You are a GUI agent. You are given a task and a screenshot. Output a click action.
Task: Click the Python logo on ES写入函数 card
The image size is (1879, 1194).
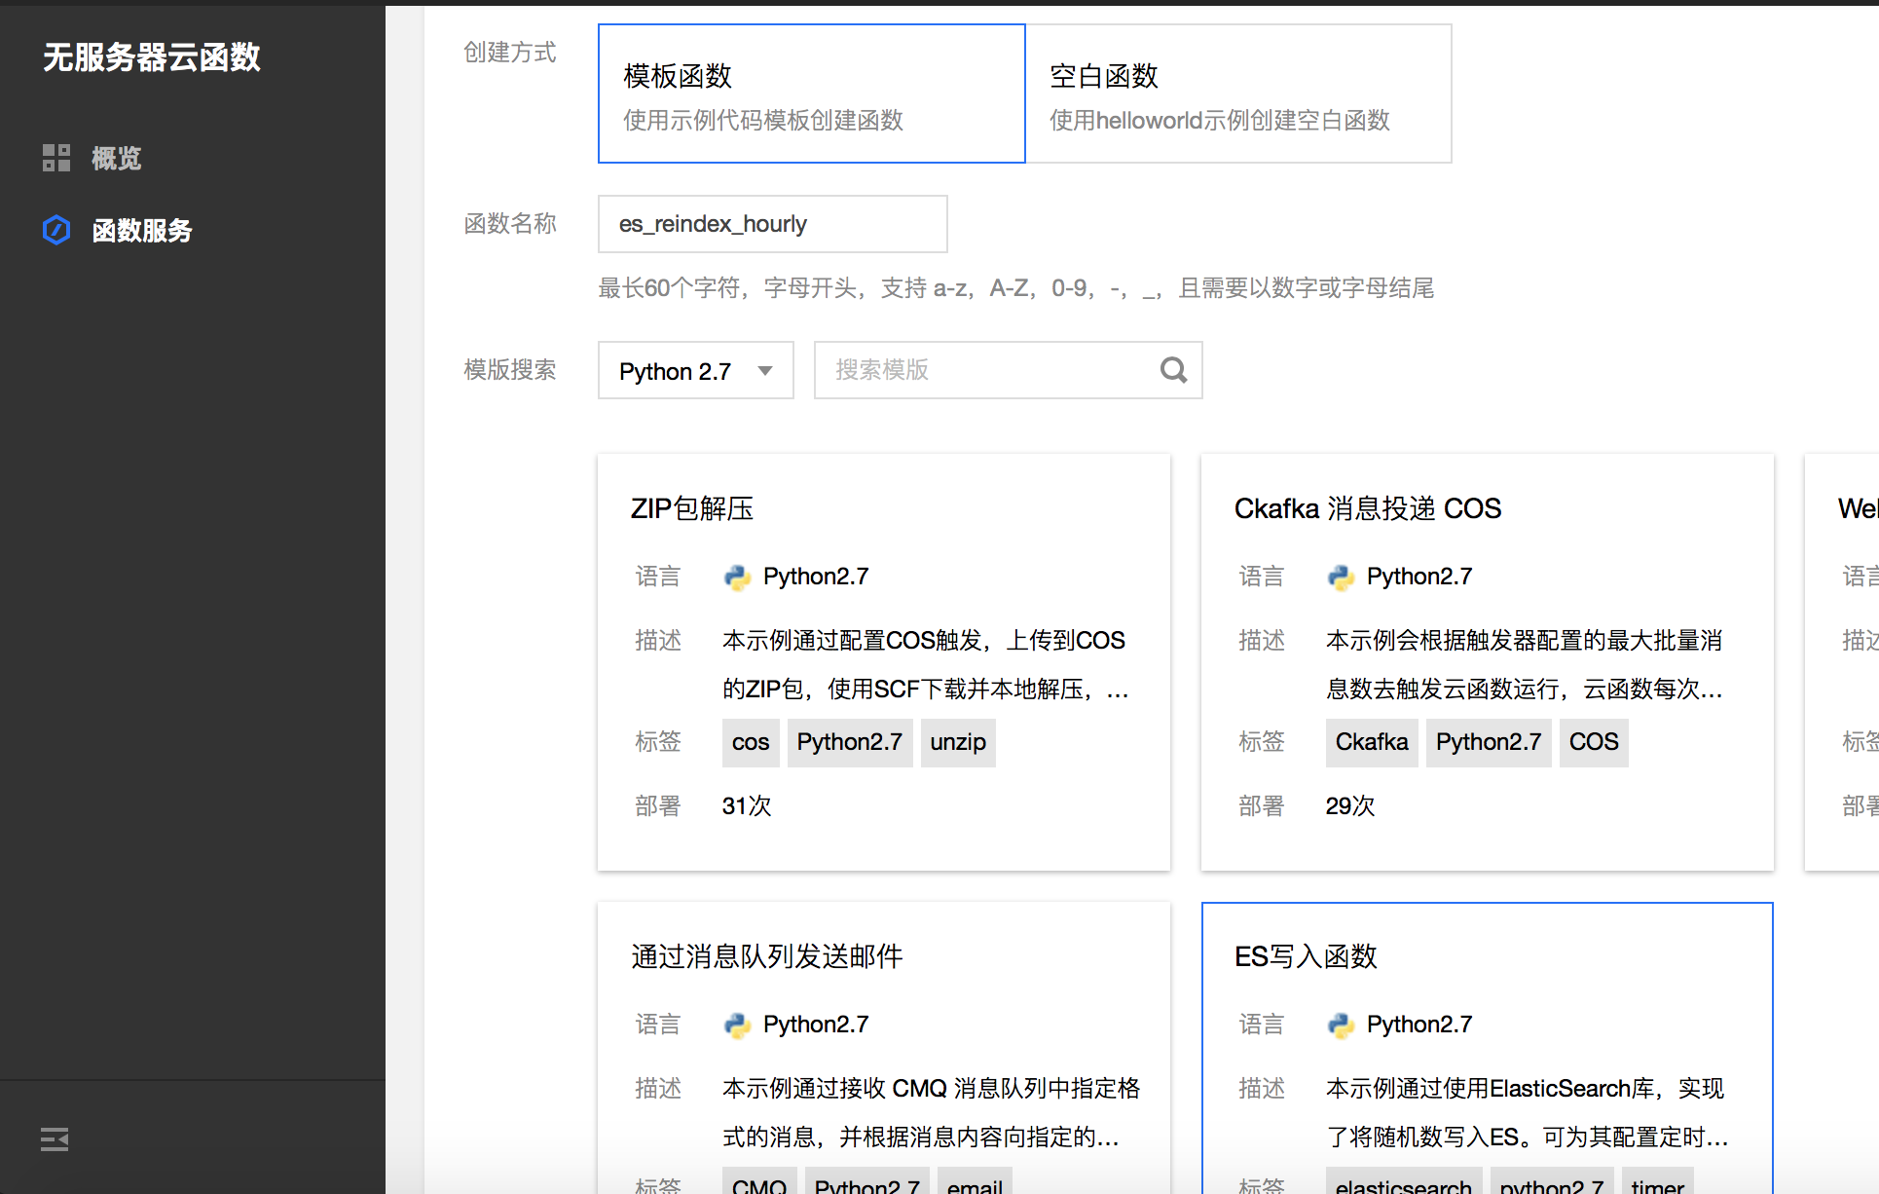(1342, 1025)
